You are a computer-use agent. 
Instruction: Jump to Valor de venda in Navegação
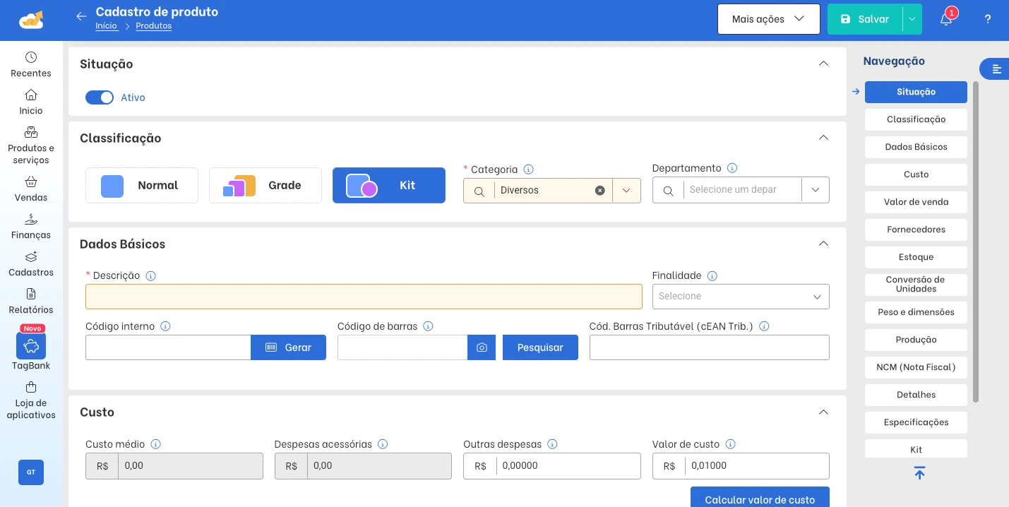point(916,202)
